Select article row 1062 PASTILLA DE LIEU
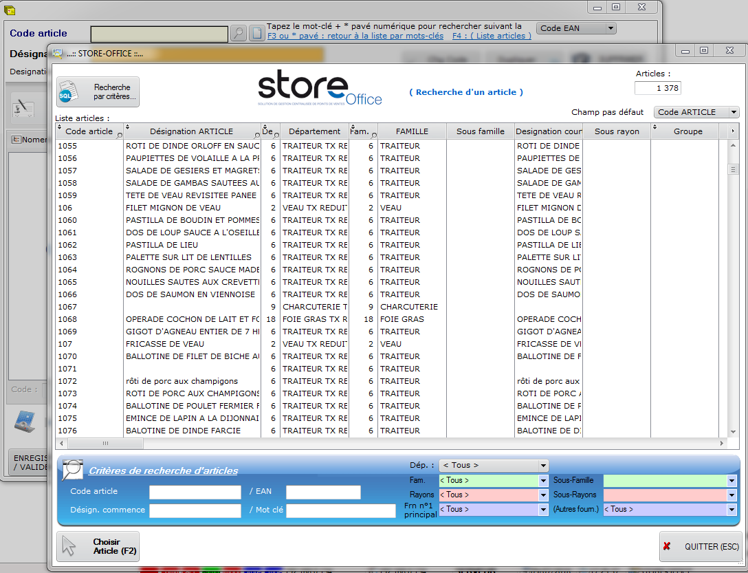Image resolution: width=748 pixels, height=573 pixels. [162, 245]
